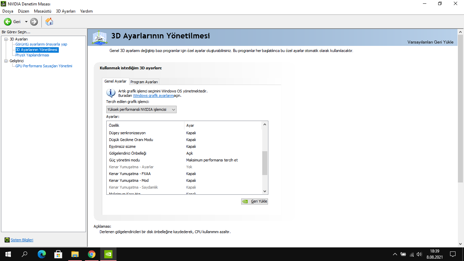
Task: Click the settings list scroll-down arrow
Action: coord(265,191)
